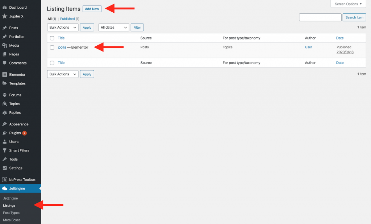Click the Add New button
Viewport: 371px width, 224px height.
coord(92,8)
